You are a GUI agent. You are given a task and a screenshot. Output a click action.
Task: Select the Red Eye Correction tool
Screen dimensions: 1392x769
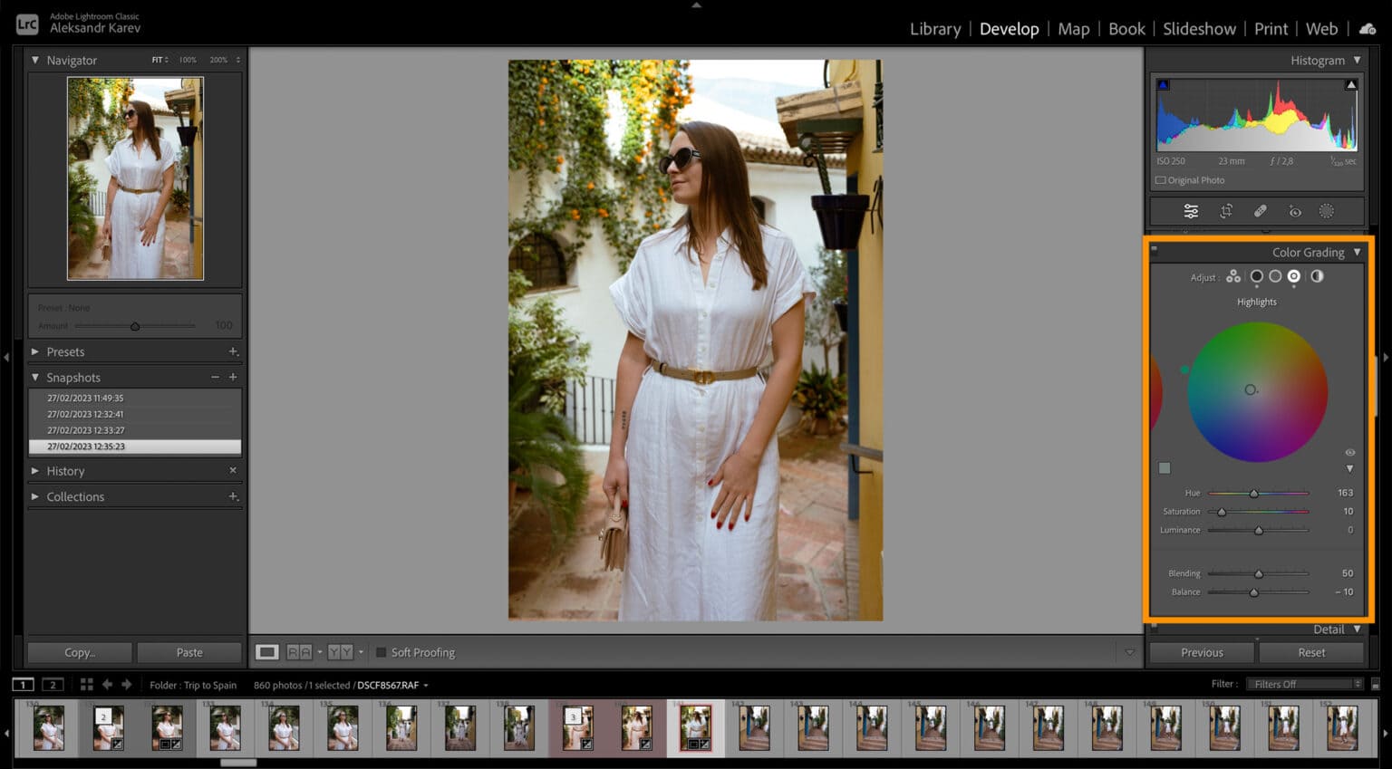(x=1294, y=210)
